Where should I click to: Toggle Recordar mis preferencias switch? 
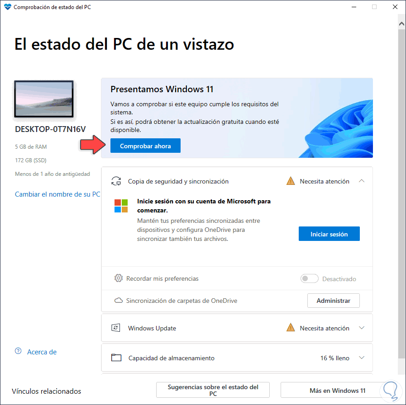[309, 278]
